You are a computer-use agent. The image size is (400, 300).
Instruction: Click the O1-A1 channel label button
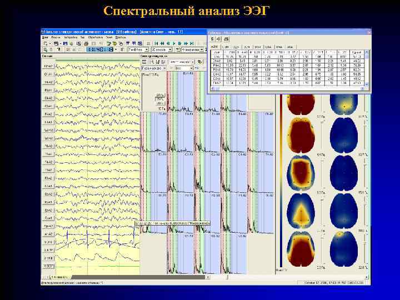pyautogui.click(x=48, y=74)
